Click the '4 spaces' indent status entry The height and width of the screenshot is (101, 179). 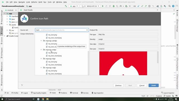(x=159, y=96)
